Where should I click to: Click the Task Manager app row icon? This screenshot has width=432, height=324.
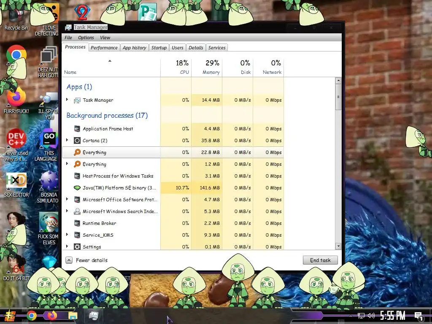click(x=77, y=100)
